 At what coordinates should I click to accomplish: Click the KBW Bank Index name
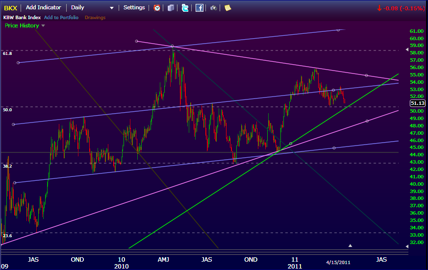pos(22,18)
